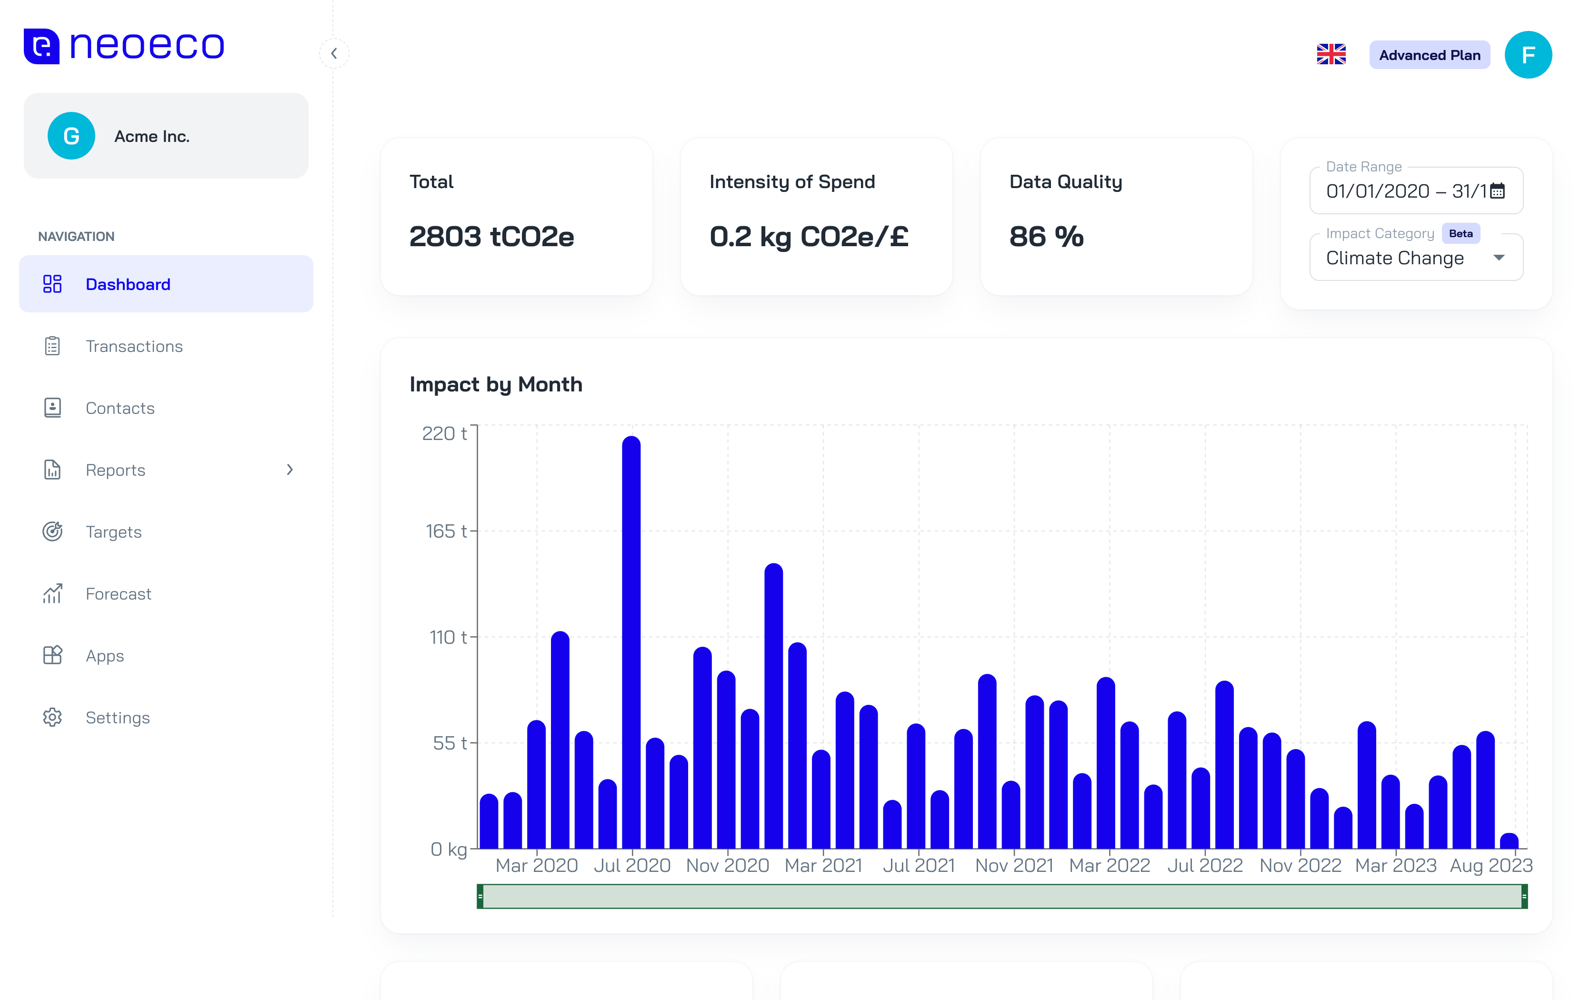Click the Impact by Month heading
The image size is (1581, 1000).
click(x=496, y=384)
